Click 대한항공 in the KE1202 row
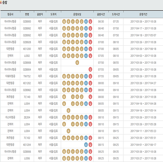The height and width of the screenshot is (162, 163). click(x=10, y=83)
